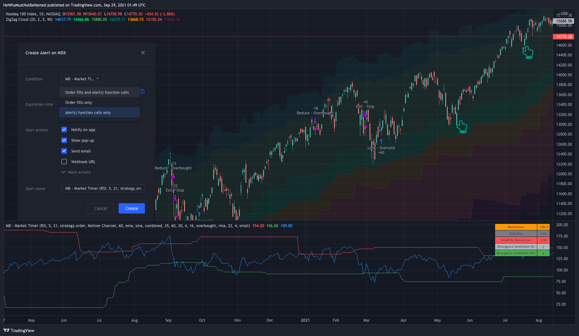
Task: Click the -106.9 momentum value
Action: pos(543,227)
